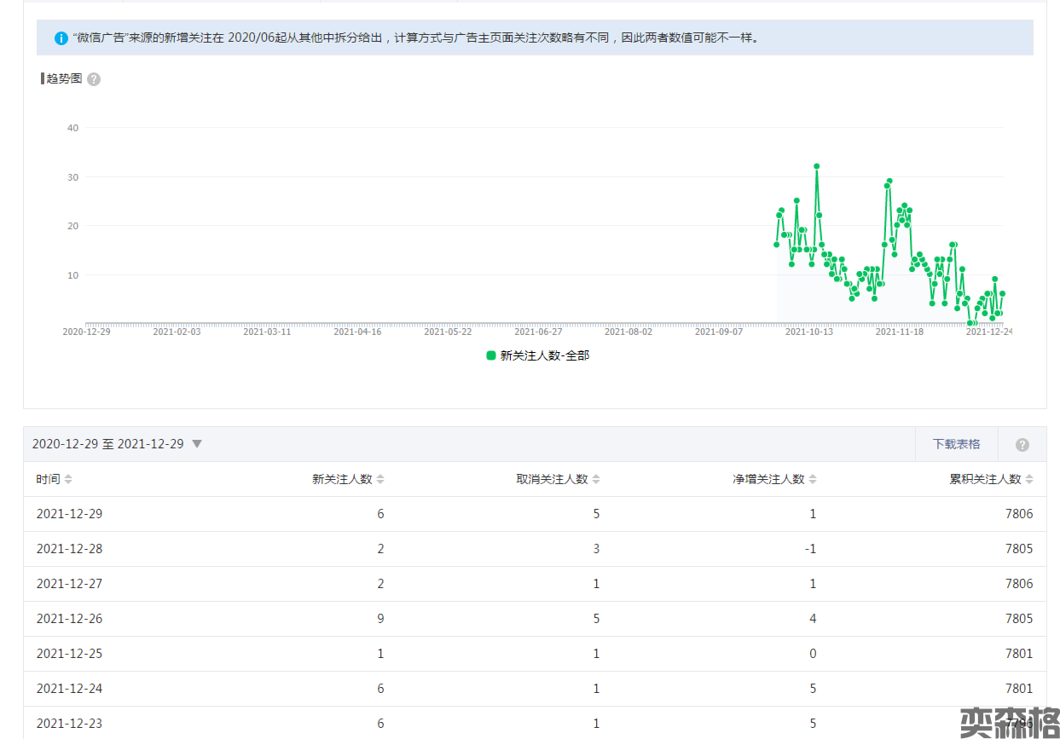Sort by 时间 column arrows
The width and height of the screenshot is (1060, 739).
[x=68, y=480]
